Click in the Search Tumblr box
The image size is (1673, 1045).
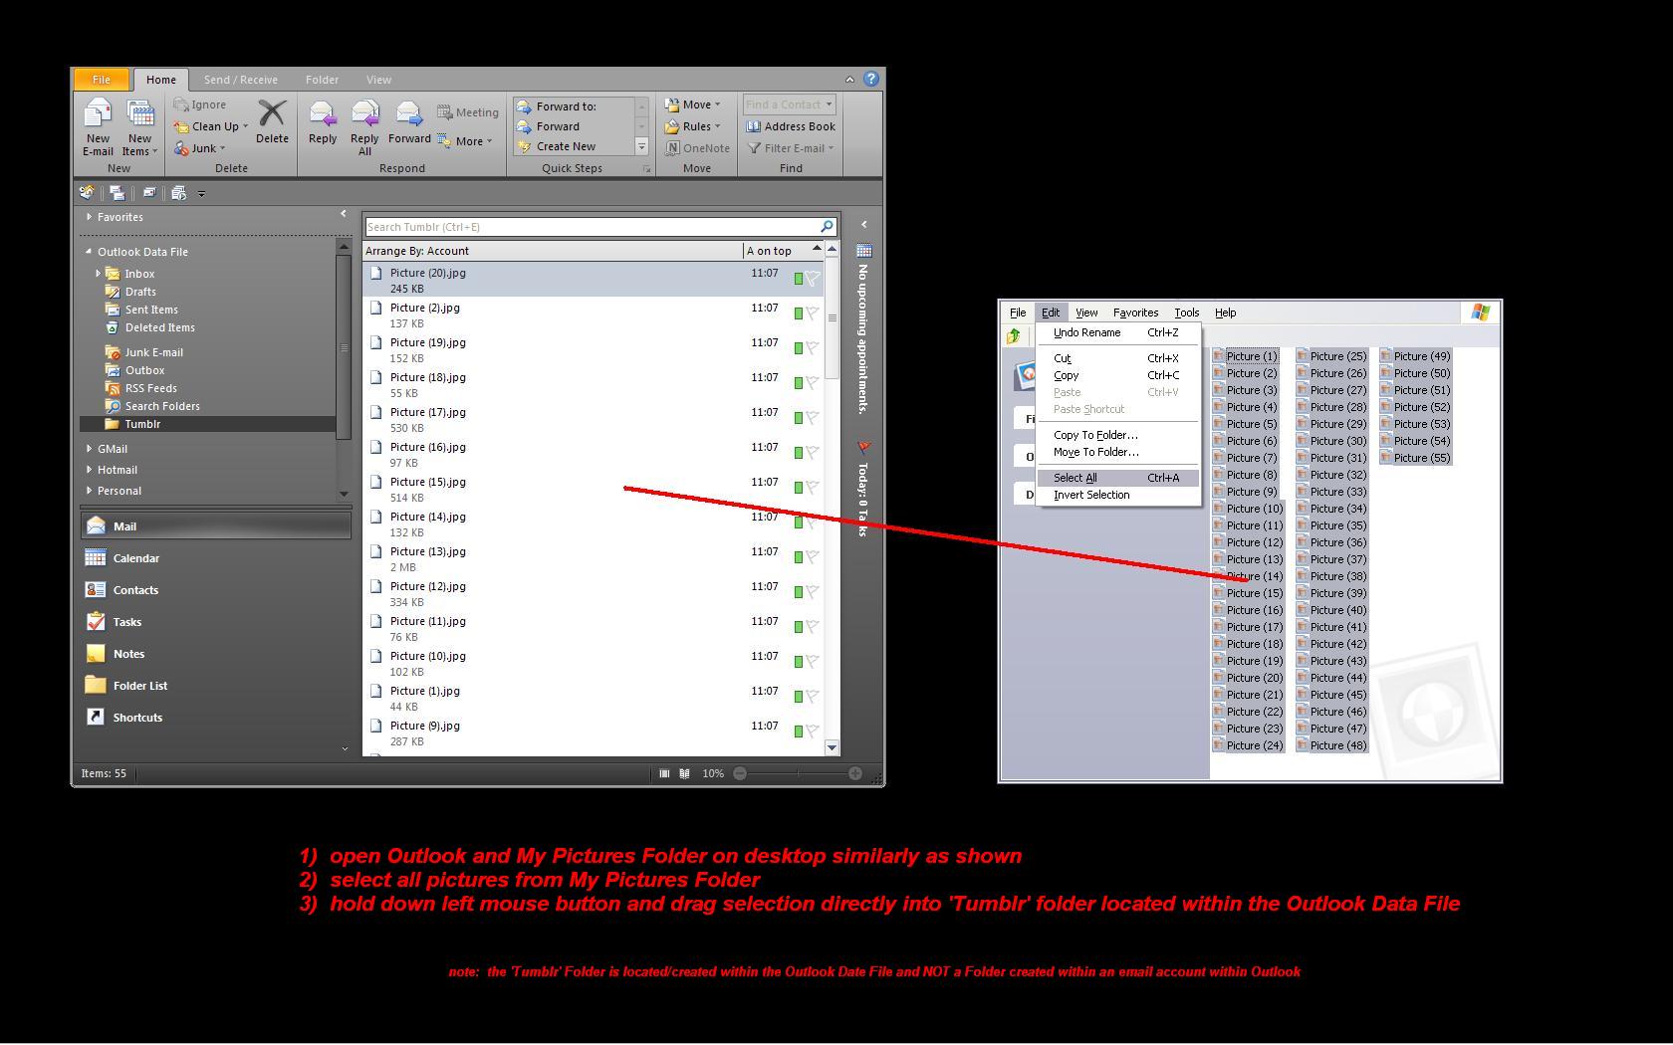(x=592, y=227)
